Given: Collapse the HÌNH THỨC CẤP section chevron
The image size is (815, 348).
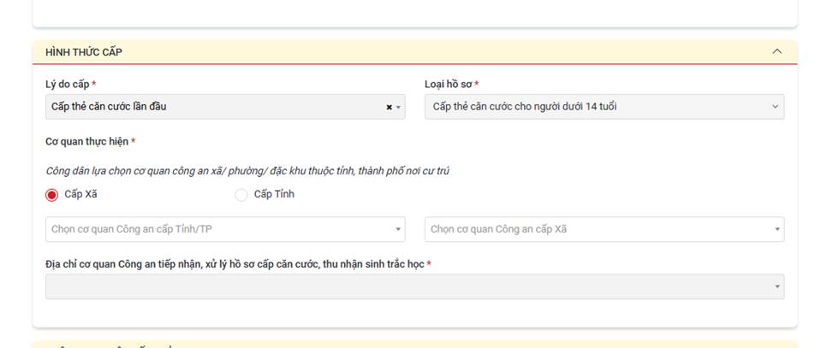Looking at the screenshot, I should pos(777,51).
